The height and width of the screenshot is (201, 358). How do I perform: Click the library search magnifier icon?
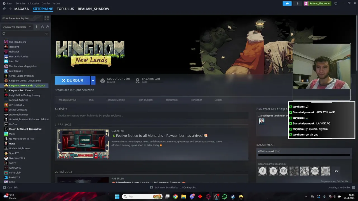pos(4,34)
